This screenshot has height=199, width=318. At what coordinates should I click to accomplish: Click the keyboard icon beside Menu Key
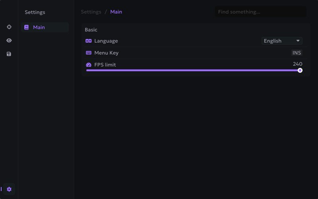tap(89, 53)
